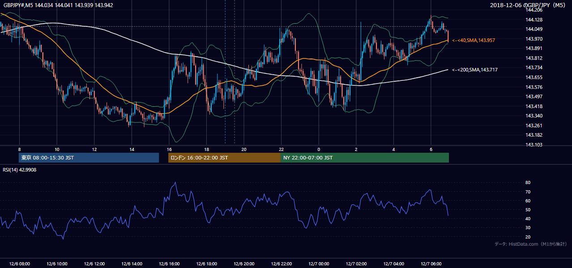Click price axis value 143.261
This screenshot has height=268, width=572.
coord(534,126)
